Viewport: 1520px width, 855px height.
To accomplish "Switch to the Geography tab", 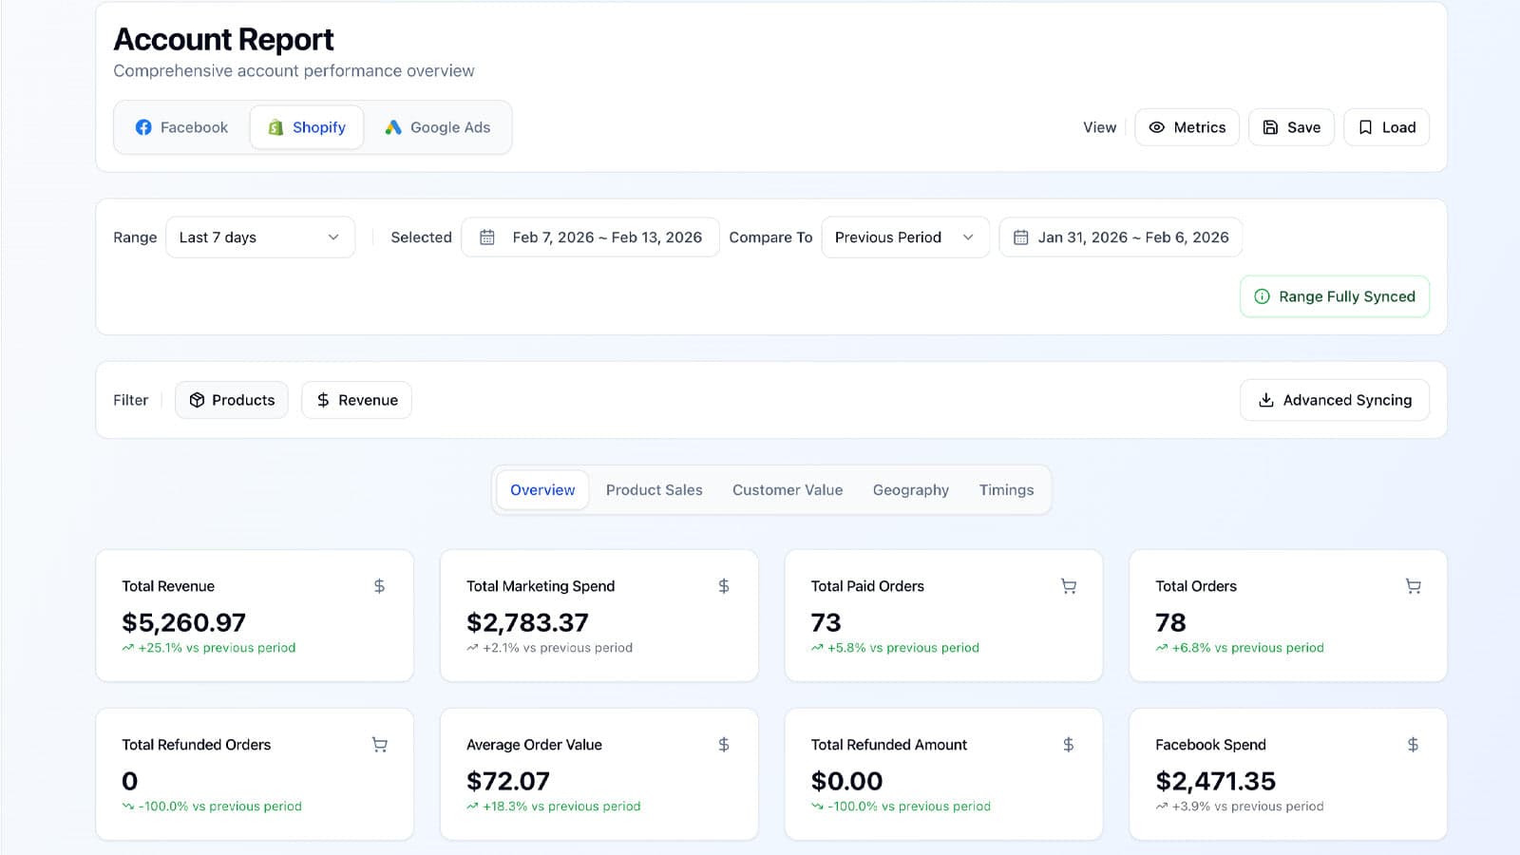I will (x=911, y=490).
